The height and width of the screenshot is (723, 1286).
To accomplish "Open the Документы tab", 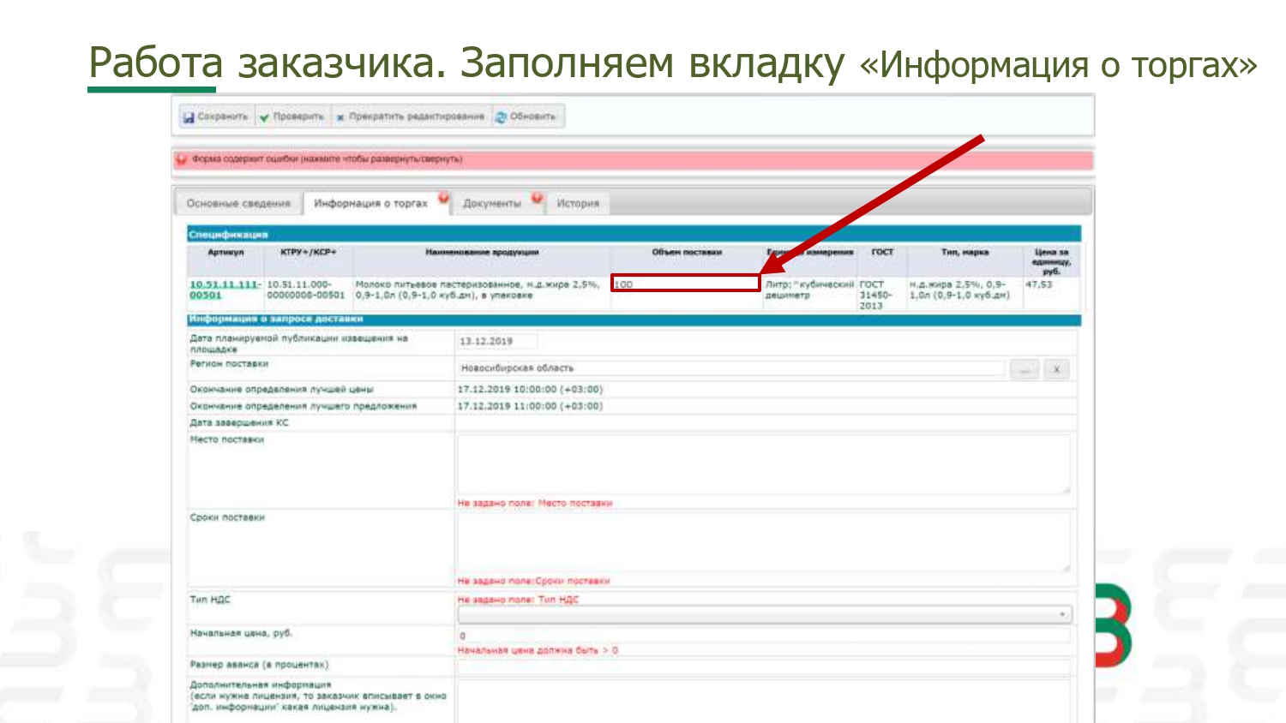I will click(x=491, y=204).
